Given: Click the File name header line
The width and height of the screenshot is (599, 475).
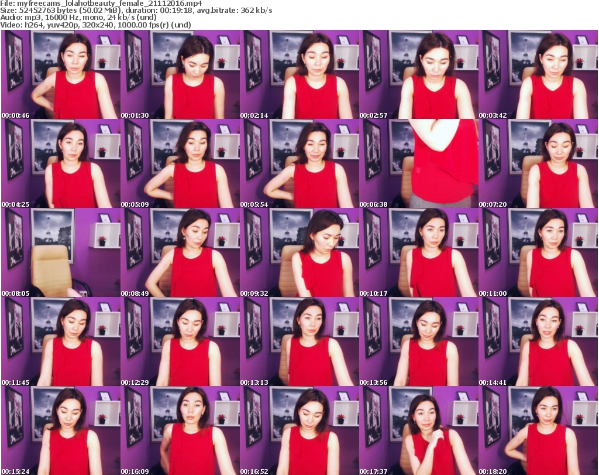Looking at the screenshot, I should [101, 4].
